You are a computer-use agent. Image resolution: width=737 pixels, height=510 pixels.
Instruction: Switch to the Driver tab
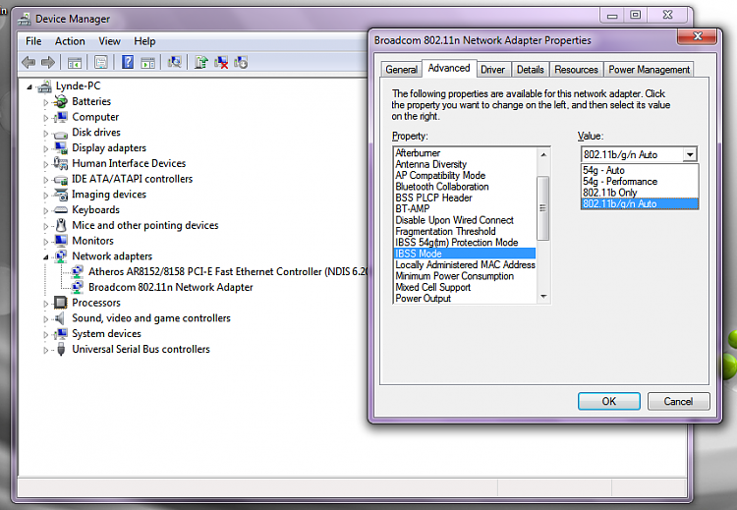(492, 70)
